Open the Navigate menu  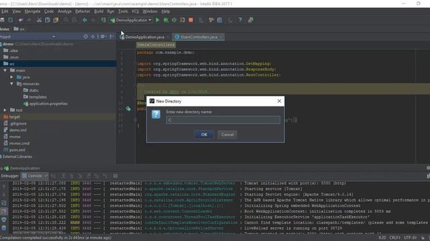(x=32, y=11)
